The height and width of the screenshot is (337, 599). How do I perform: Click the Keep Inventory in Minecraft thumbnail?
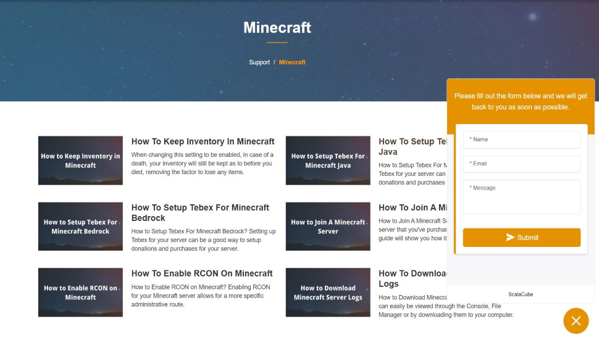click(80, 160)
